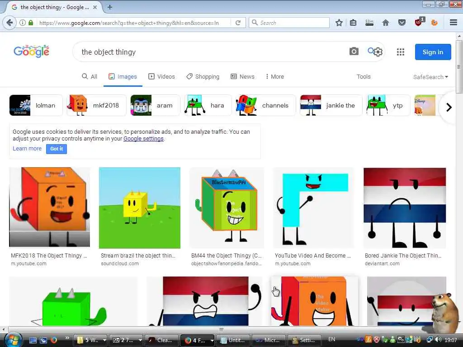Close the 'the object thingy' browser tab
Viewport: 463px width, 347px height.
pos(95,7)
